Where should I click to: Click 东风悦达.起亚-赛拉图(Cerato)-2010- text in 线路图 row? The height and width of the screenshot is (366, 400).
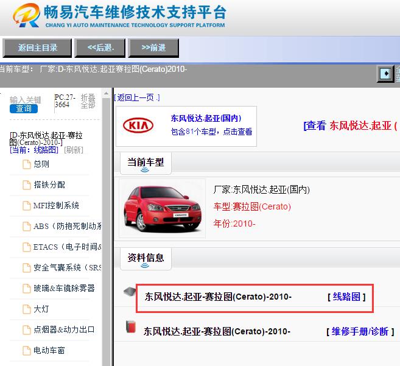(x=218, y=297)
